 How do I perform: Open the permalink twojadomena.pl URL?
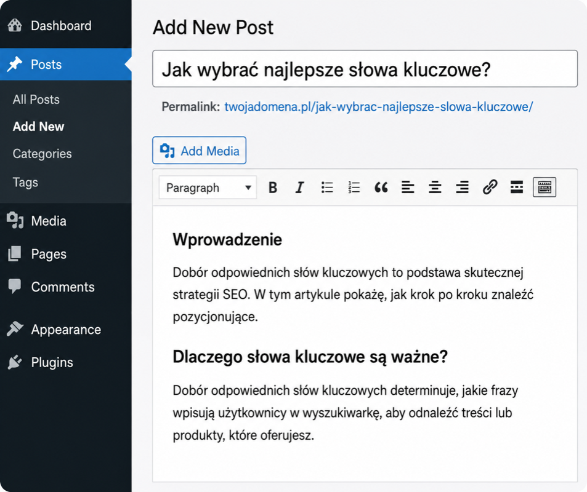click(x=378, y=107)
